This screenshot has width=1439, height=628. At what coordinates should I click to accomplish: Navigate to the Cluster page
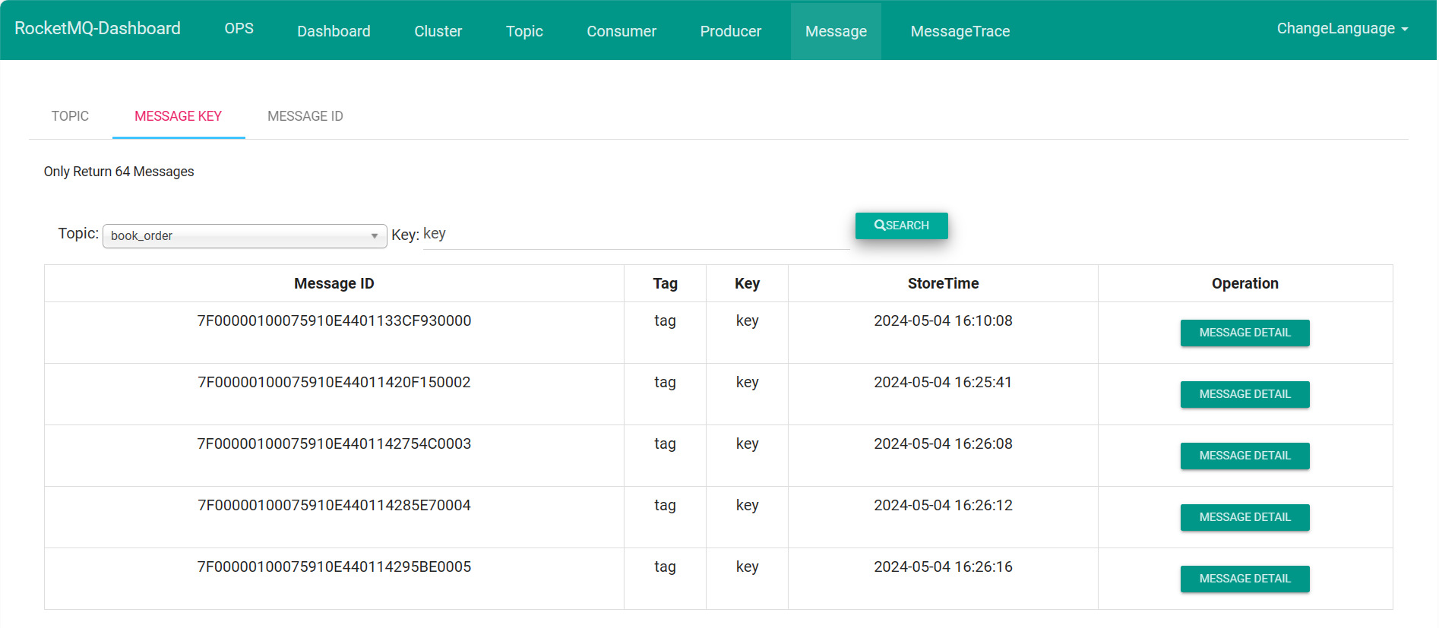pyautogui.click(x=438, y=31)
